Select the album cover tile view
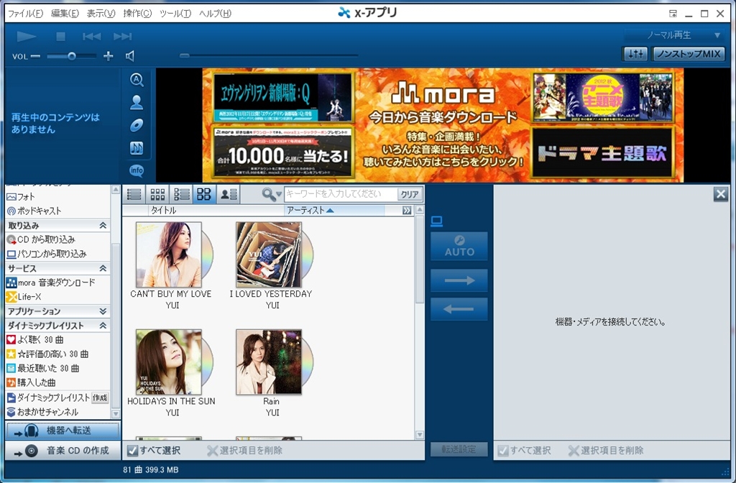The width and height of the screenshot is (736, 483). (x=204, y=194)
